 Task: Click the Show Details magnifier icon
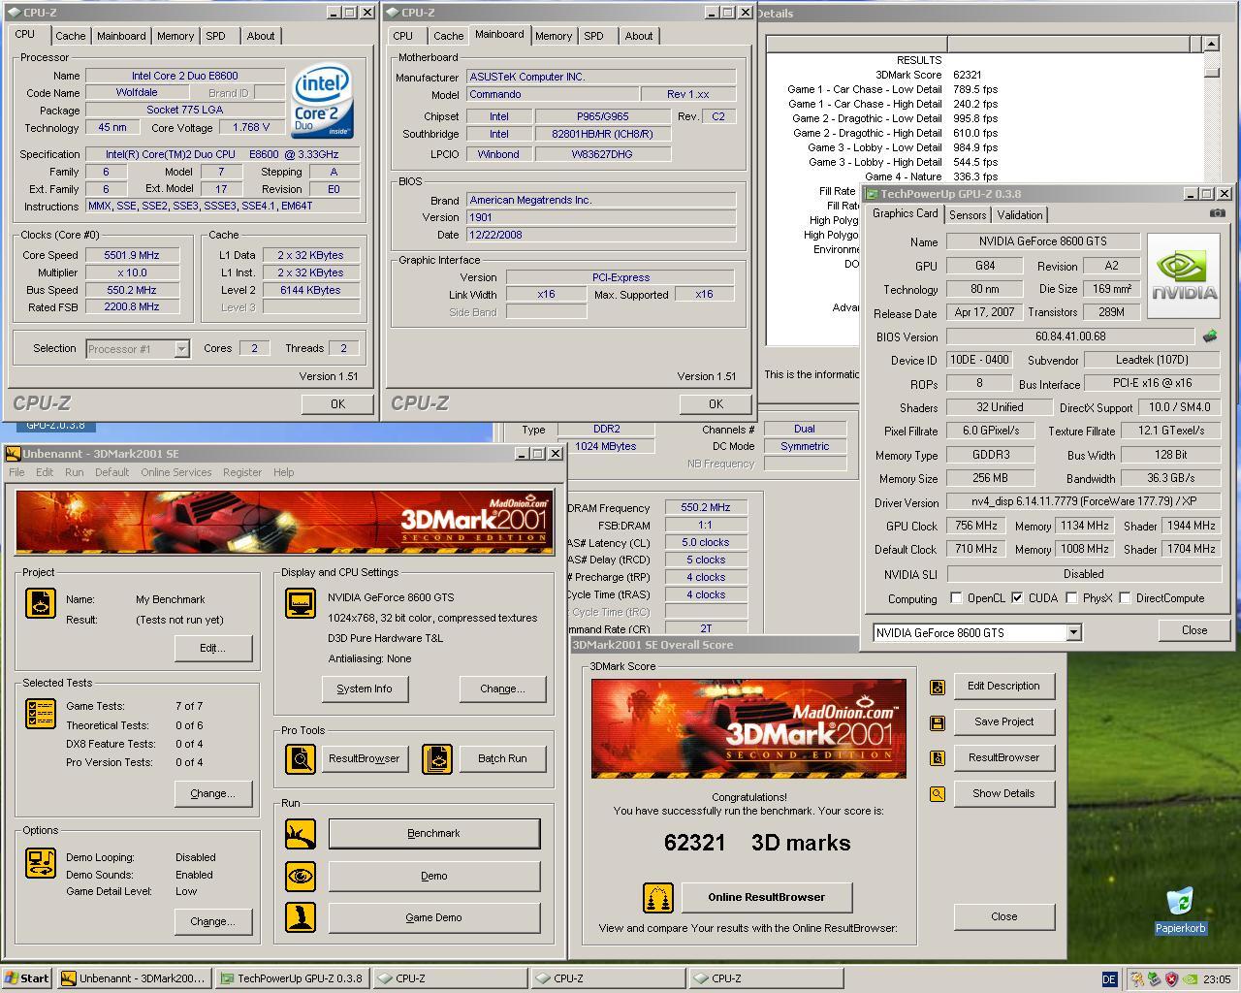(937, 794)
